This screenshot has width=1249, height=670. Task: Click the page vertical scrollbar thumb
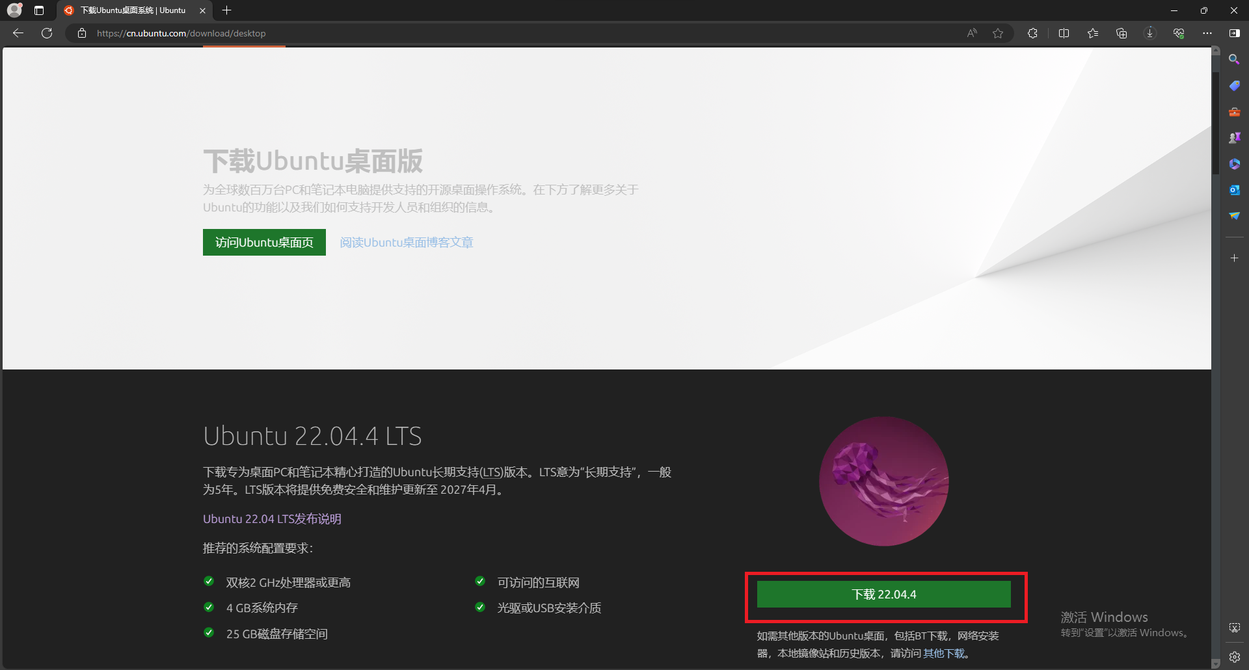[x=1215, y=123]
